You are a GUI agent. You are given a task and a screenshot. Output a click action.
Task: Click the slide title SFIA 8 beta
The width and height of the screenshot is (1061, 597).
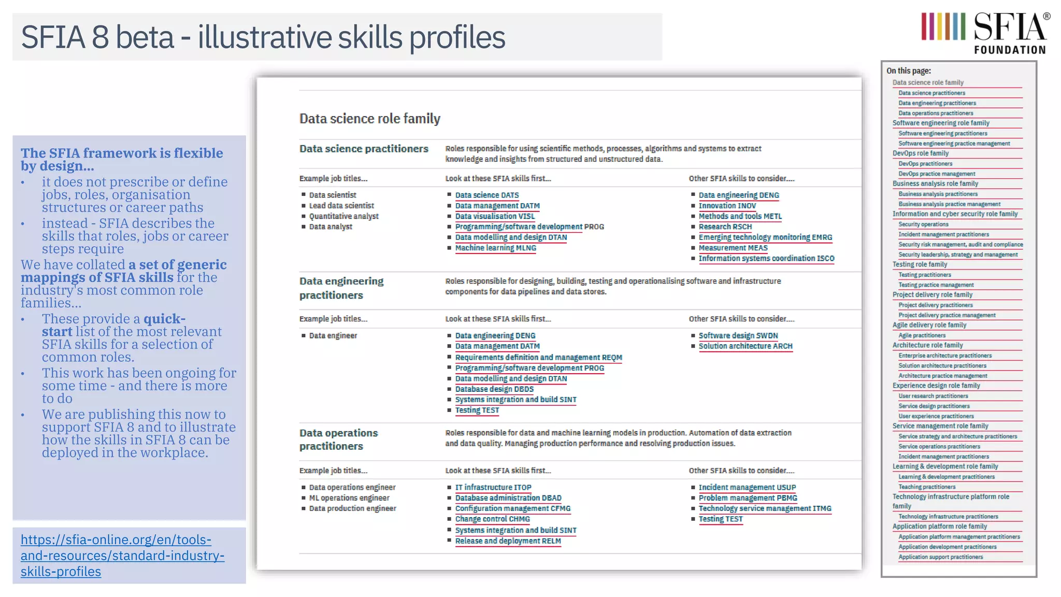263,37
